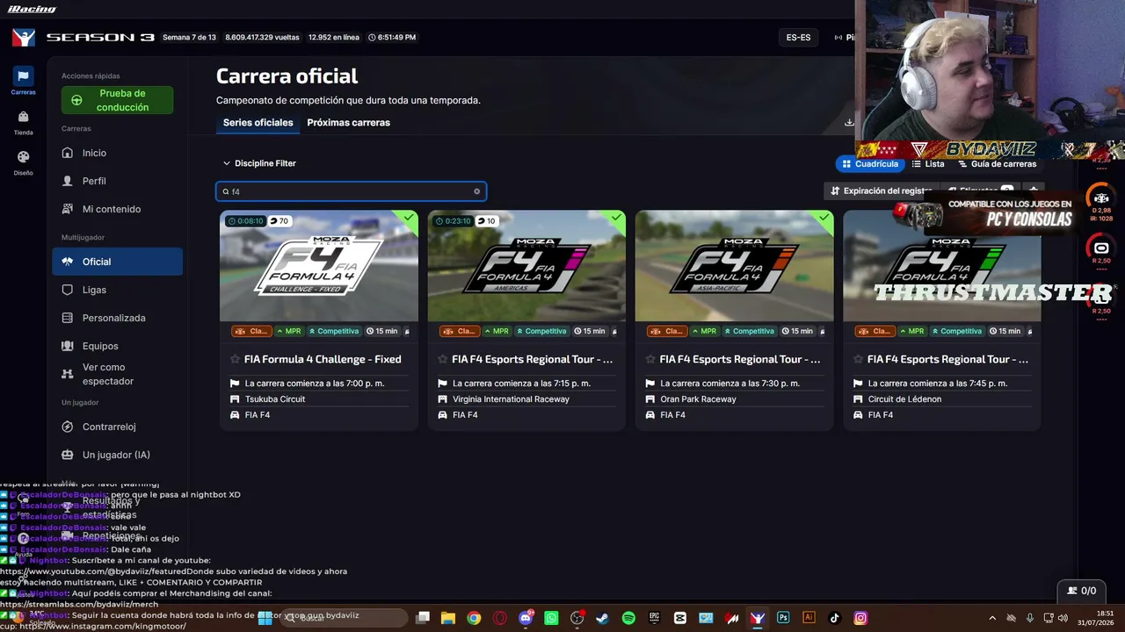The height and width of the screenshot is (632, 1125).
Task: Open the F4 Asia-Pacific series thumbnail
Action: 734,265
